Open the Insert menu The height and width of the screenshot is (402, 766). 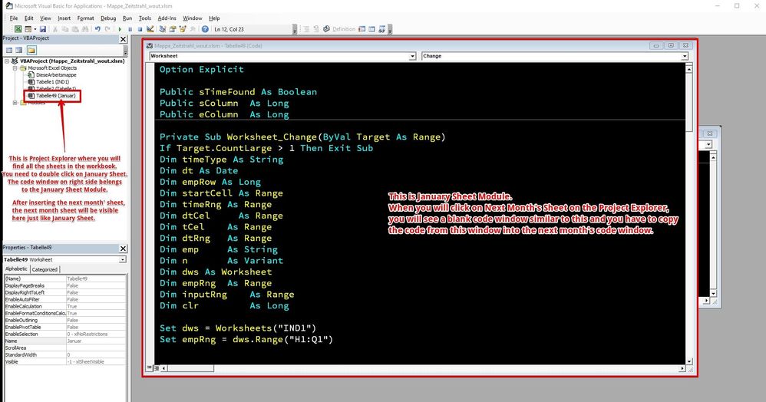tap(64, 18)
